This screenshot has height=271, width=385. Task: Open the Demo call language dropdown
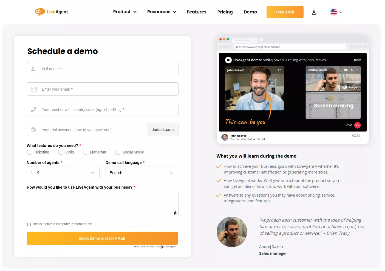(142, 173)
